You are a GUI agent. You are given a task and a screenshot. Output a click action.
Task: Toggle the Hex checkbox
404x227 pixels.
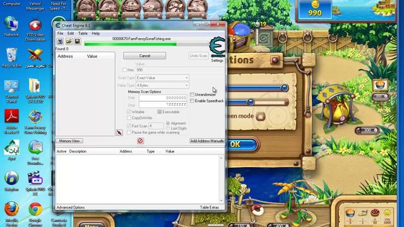125,70
